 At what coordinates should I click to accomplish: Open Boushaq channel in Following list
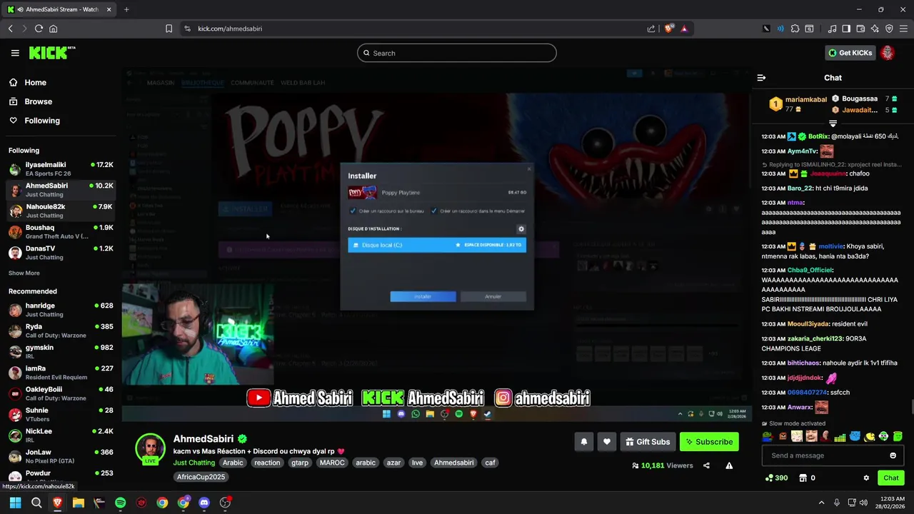61,232
